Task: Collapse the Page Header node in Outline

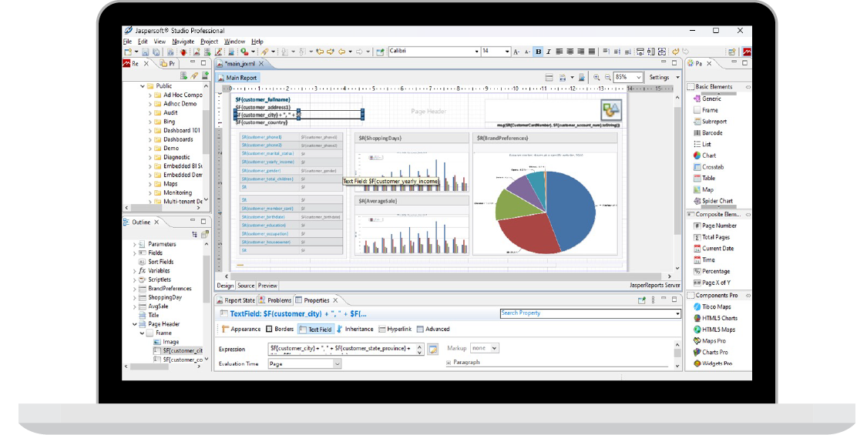Action: pyautogui.click(x=134, y=324)
